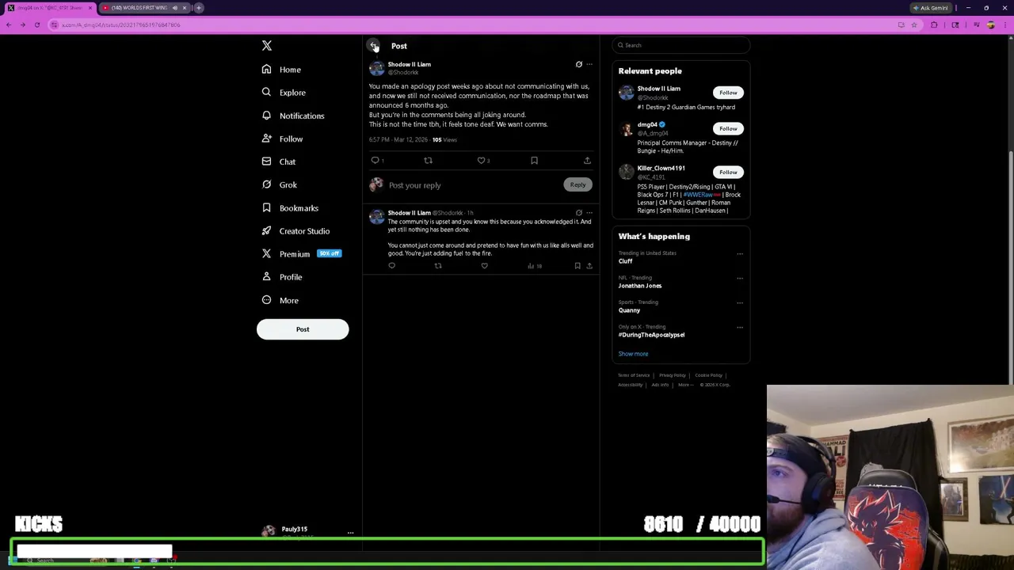Viewport: 1014px width, 570px height.
Task: Bookmark the main post
Action: pyautogui.click(x=534, y=161)
